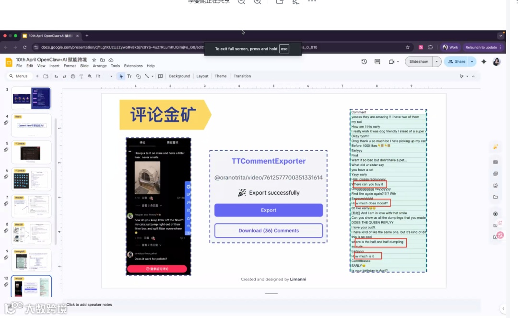Click the paint format icon

point(81,76)
